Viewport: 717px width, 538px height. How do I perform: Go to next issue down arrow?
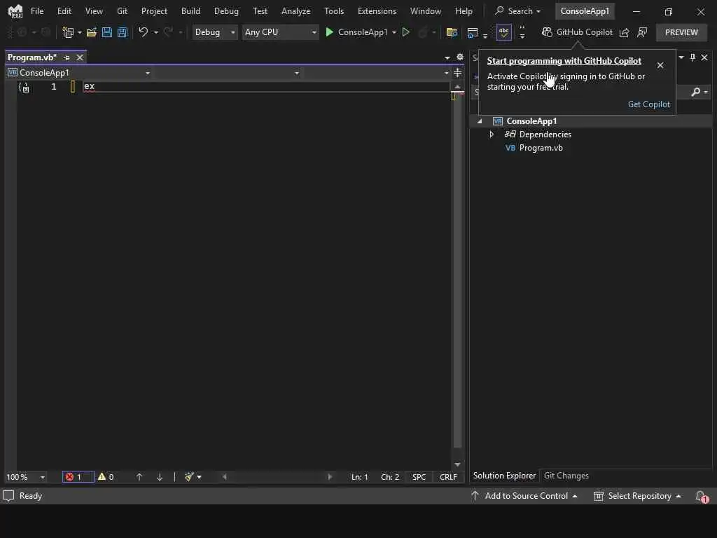click(x=160, y=476)
